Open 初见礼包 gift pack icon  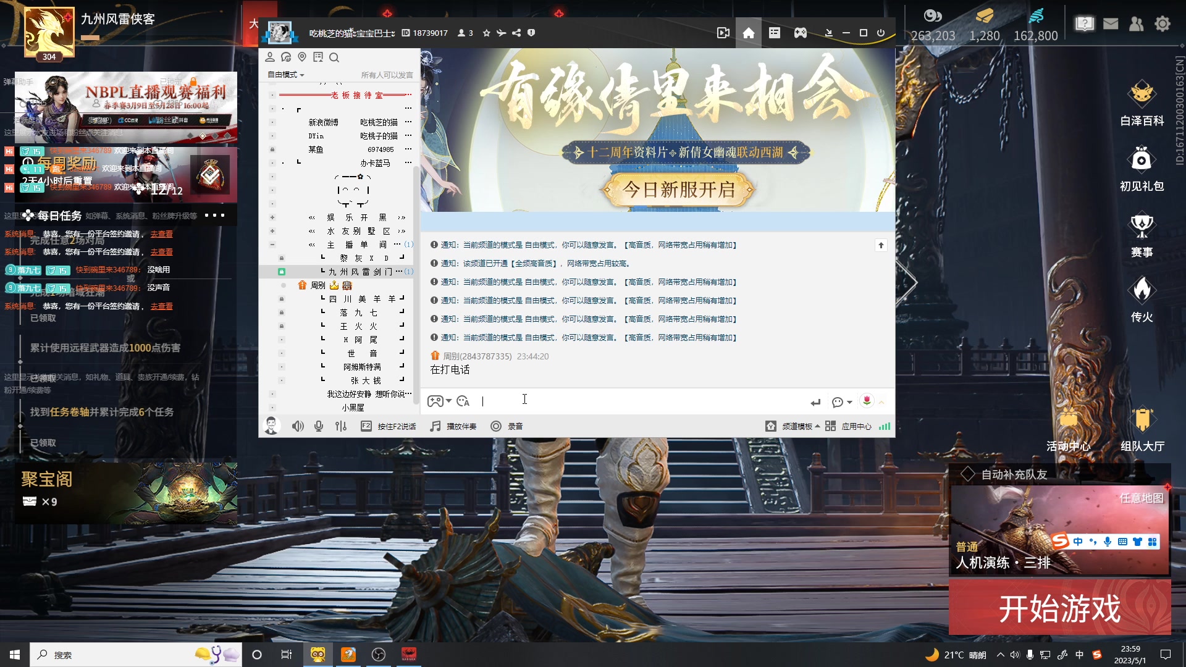[1142, 169]
